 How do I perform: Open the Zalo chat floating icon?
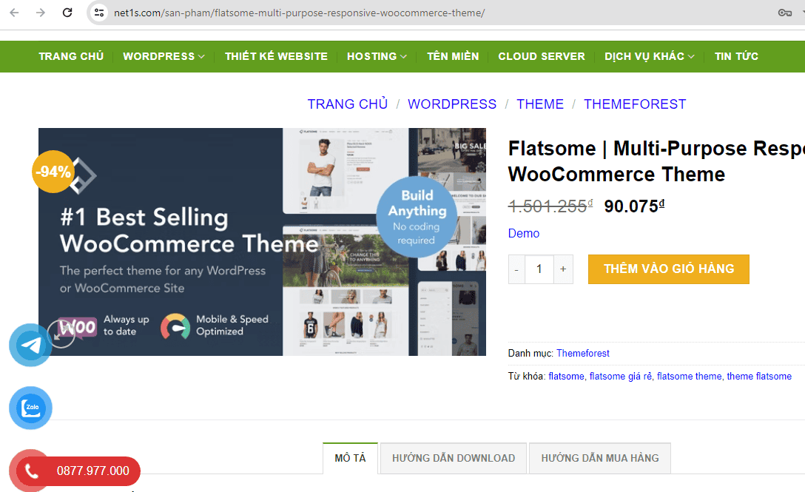point(30,408)
